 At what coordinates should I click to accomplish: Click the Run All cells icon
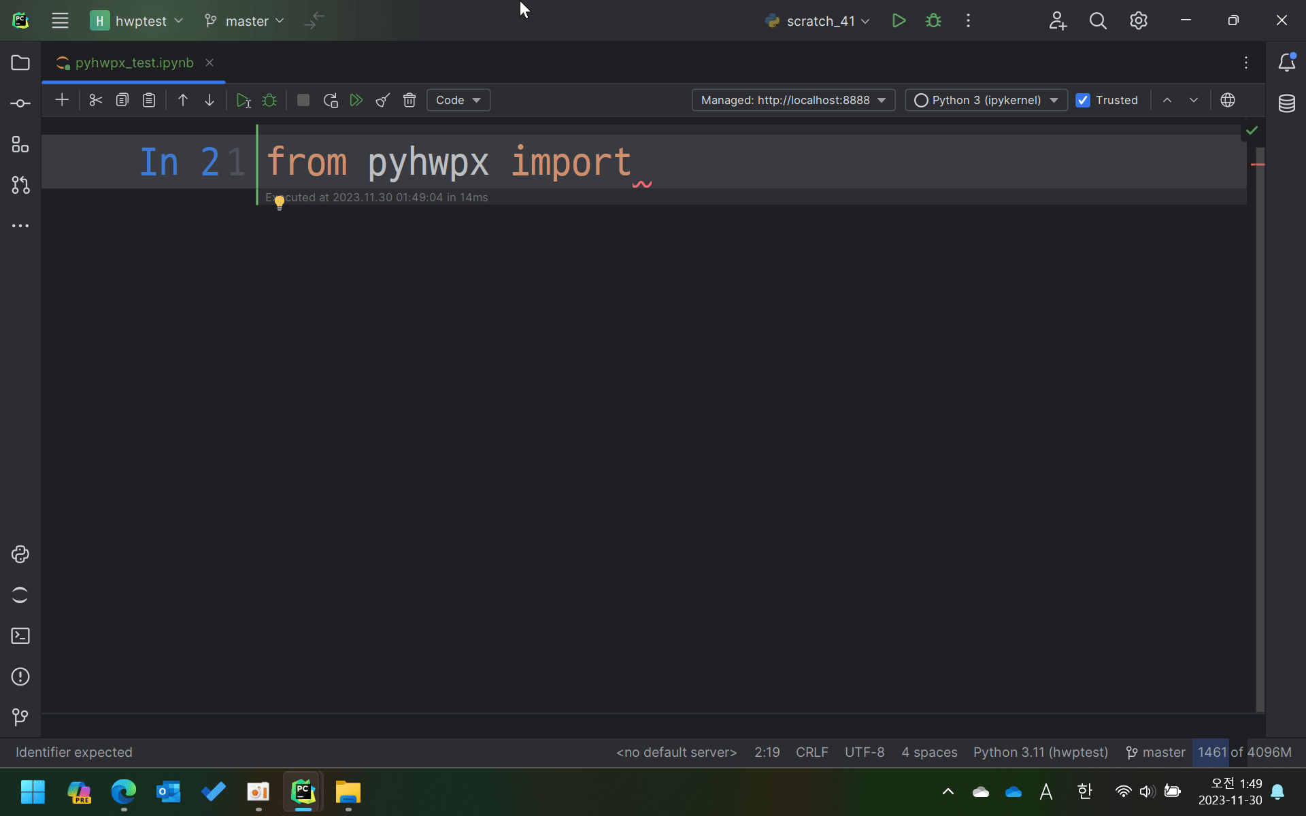pyautogui.click(x=356, y=101)
